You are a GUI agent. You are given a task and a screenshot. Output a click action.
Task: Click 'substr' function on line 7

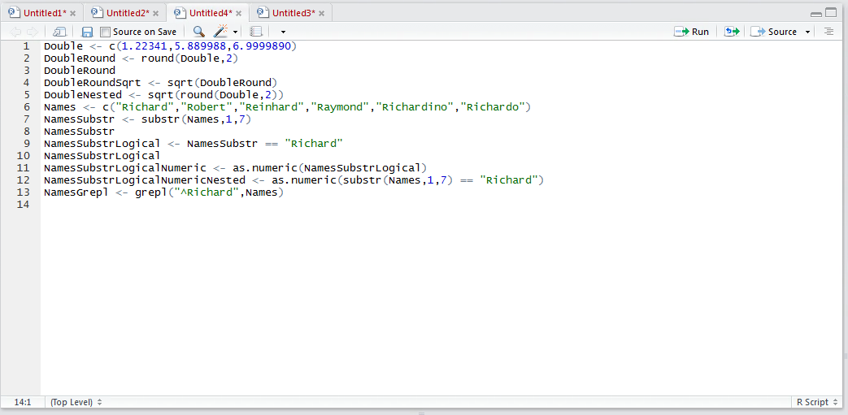coord(161,119)
